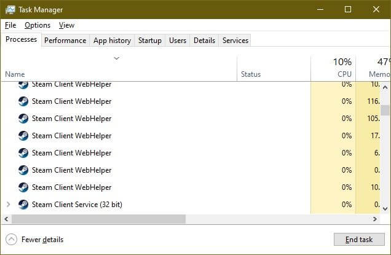Sort processes by CPU column header

(x=342, y=68)
